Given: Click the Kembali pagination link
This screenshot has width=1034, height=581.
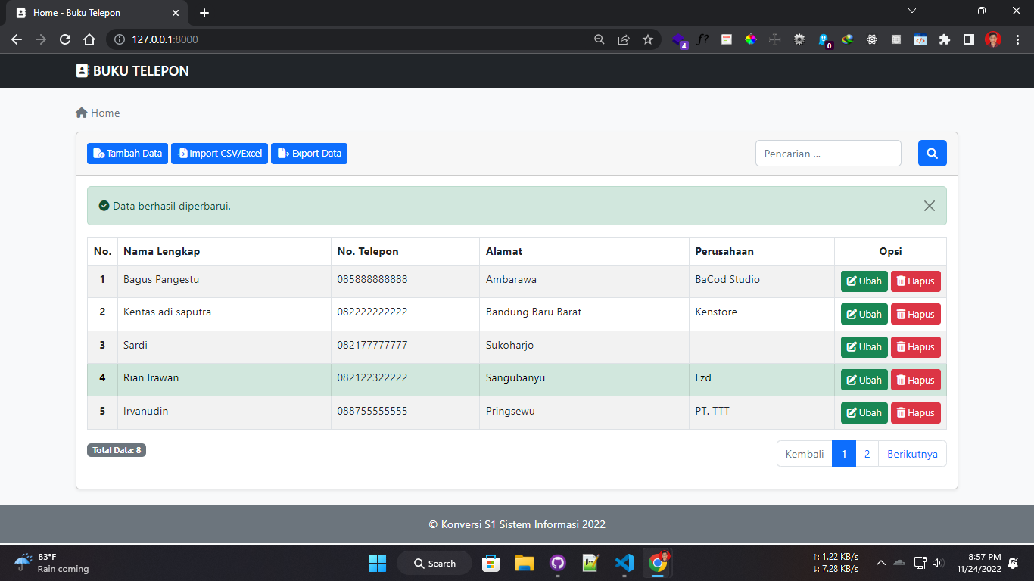Looking at the screenshot, I should [x=805, y=454].
